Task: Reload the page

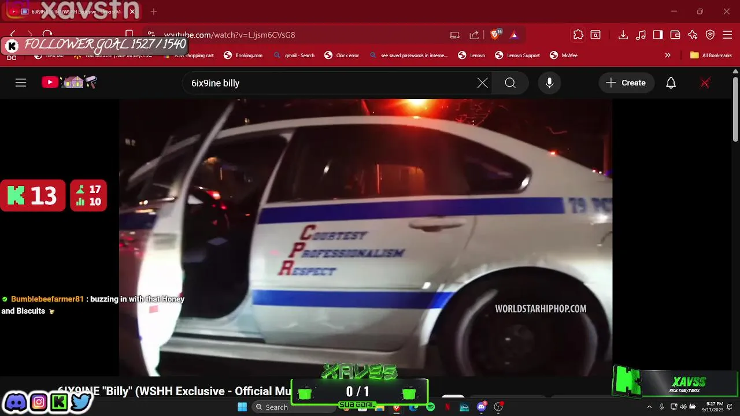Action: tap(48, 35)
